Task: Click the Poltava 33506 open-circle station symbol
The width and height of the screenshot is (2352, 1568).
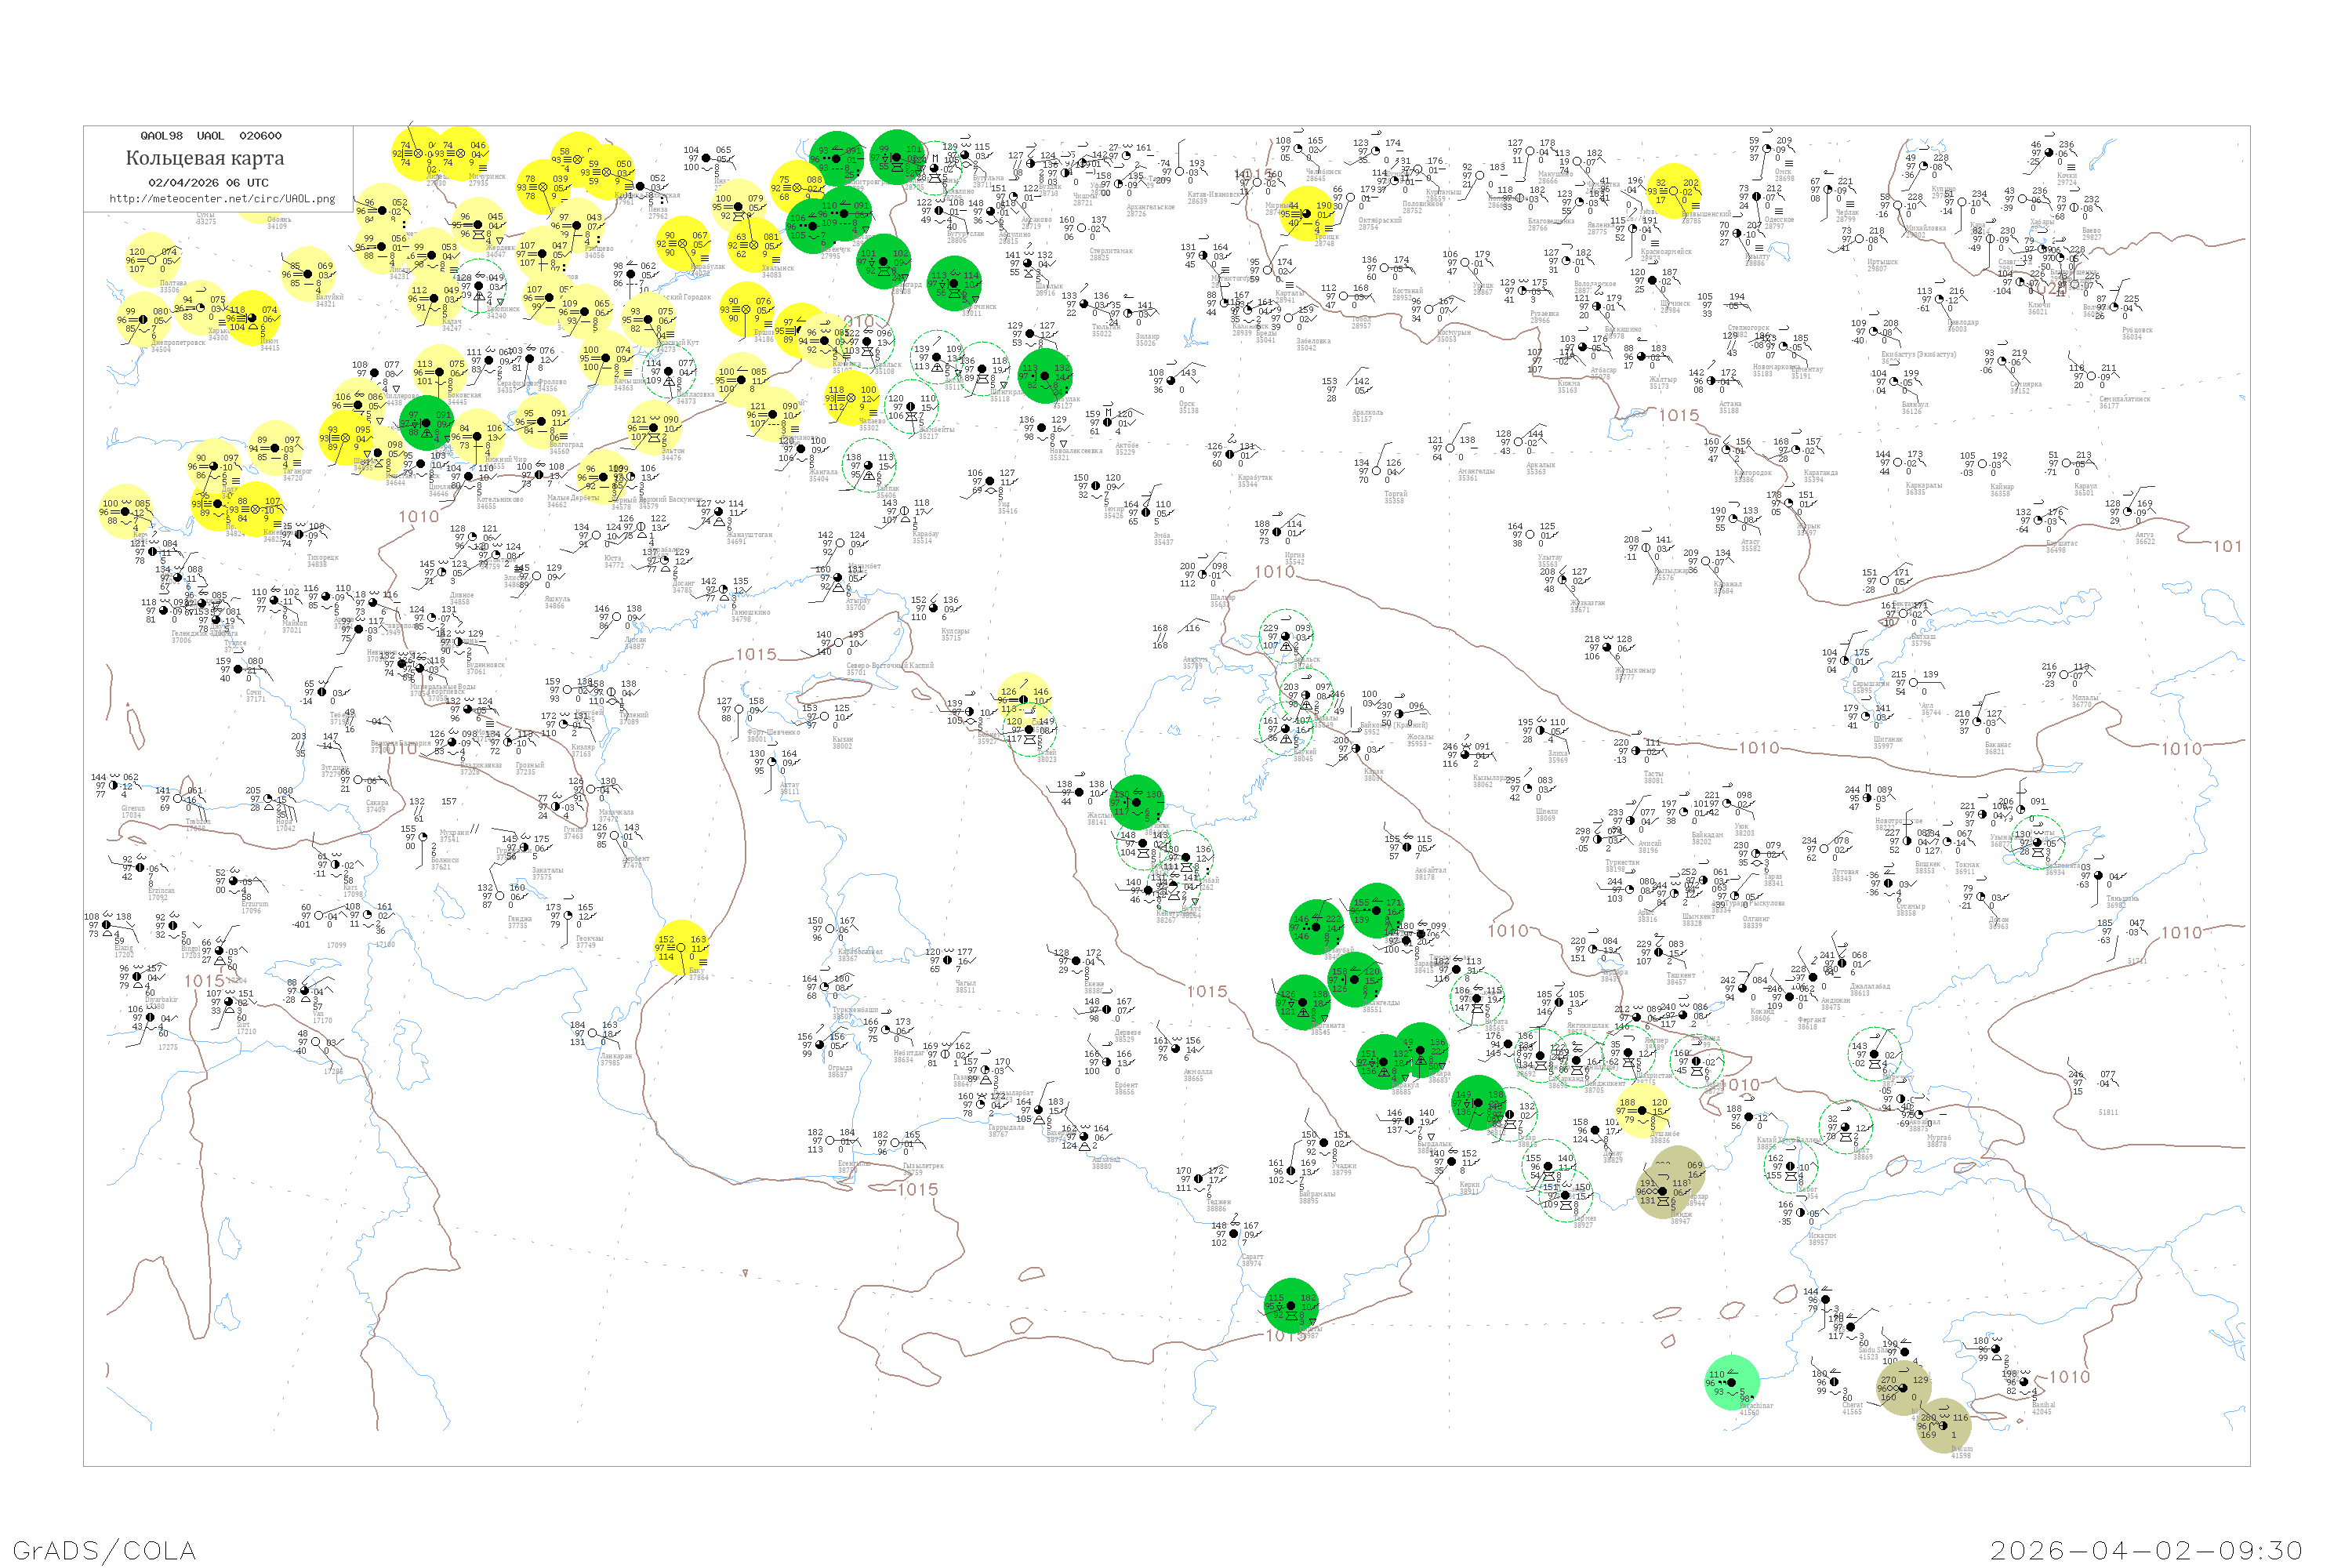Action: pos(152,261)
